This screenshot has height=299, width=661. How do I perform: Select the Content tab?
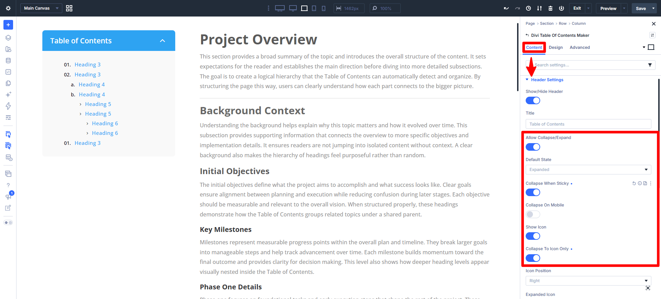[x=534, y=47]
